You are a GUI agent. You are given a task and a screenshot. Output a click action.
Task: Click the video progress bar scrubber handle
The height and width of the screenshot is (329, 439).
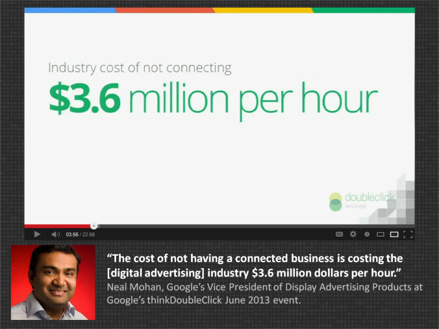[94, 226]
